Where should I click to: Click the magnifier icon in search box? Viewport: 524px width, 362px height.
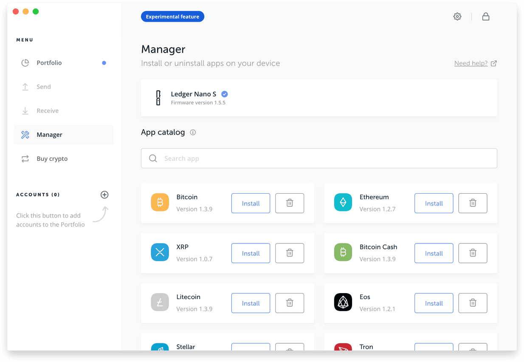pyautogui.click(x=153, y=158)
